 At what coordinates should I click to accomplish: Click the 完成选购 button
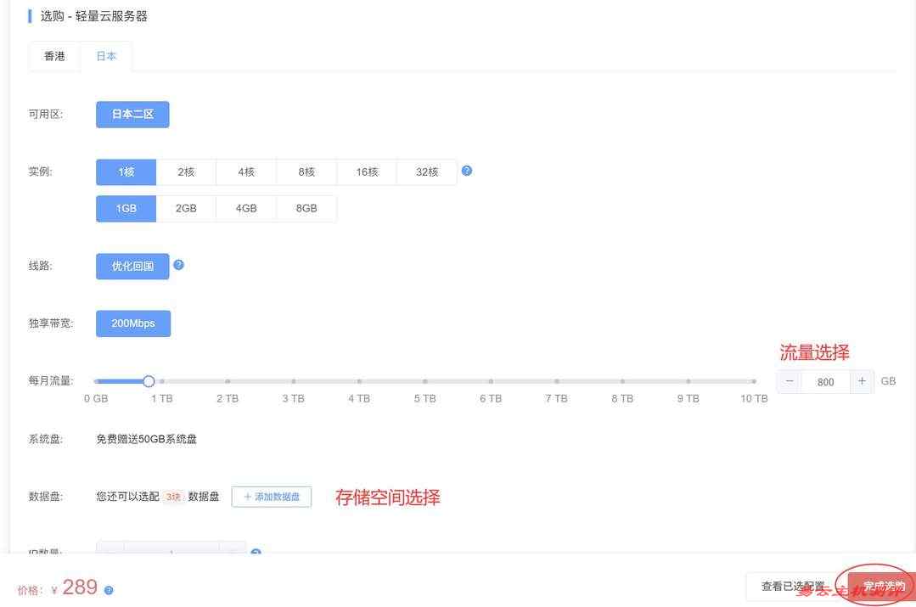[x=883, y=585]
